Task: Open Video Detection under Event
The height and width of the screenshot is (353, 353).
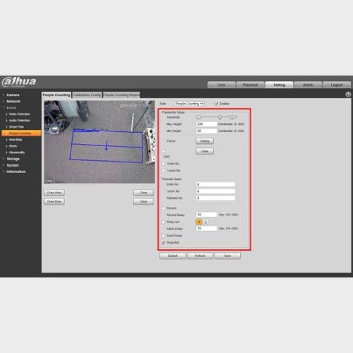Action: click(19, 114)
